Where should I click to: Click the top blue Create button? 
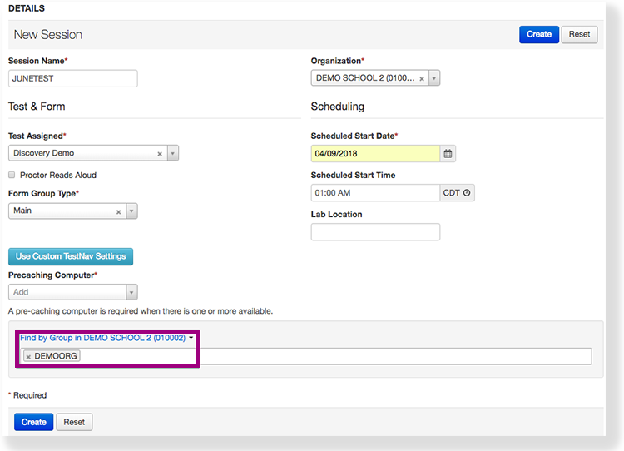click(x=538, y=34)
